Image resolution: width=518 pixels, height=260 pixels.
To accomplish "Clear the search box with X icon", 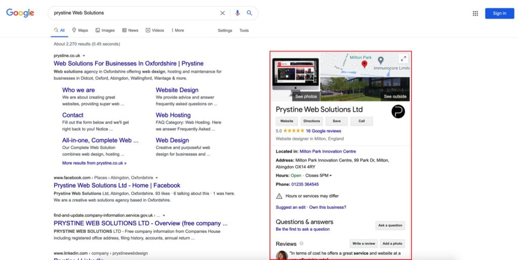I will click(223, 13).
